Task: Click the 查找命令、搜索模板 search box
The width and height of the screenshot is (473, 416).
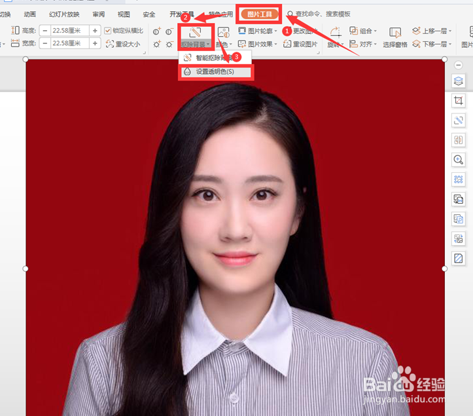Action: [x=319, y=14]
